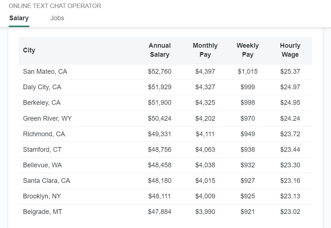Click the $921 weekly pay value

click(247, 212)
